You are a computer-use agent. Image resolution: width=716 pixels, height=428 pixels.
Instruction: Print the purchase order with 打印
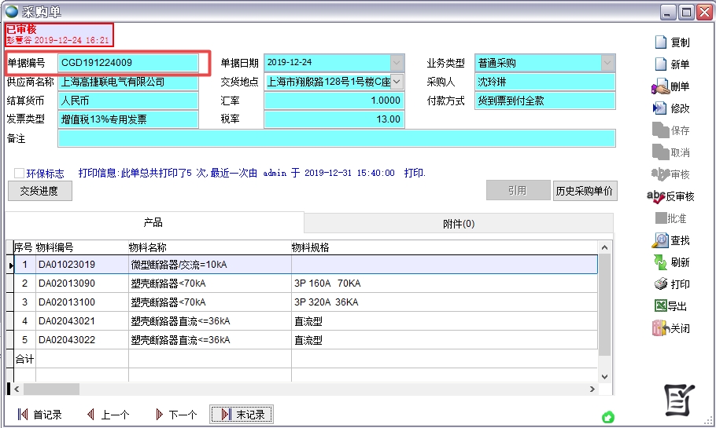click(661, 284)
